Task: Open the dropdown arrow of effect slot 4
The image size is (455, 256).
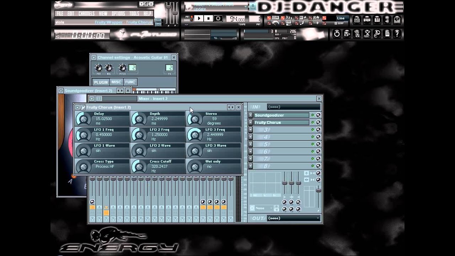Action: click(x=251, y=137)
